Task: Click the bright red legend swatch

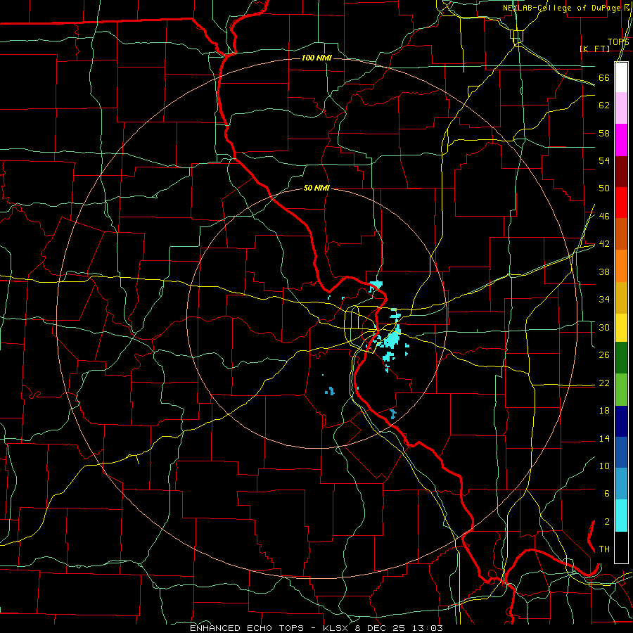Action: [621, 203]
